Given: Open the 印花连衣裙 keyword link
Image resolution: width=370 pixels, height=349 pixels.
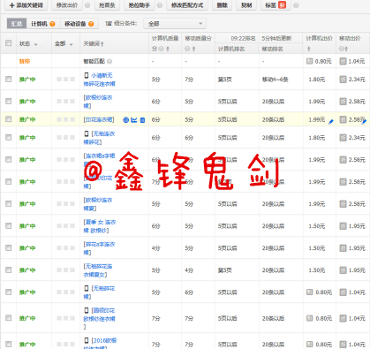Looking at the screenshot, I should pos(99,119).
